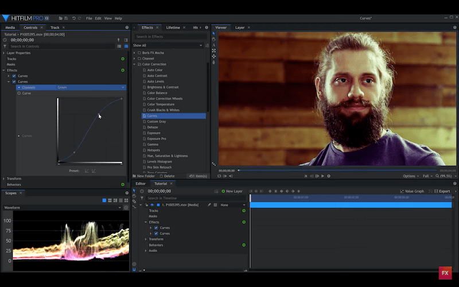Select the hand pan tool in viewer
Viewport: 459px width, 287px height.
[x=213, y=39]
